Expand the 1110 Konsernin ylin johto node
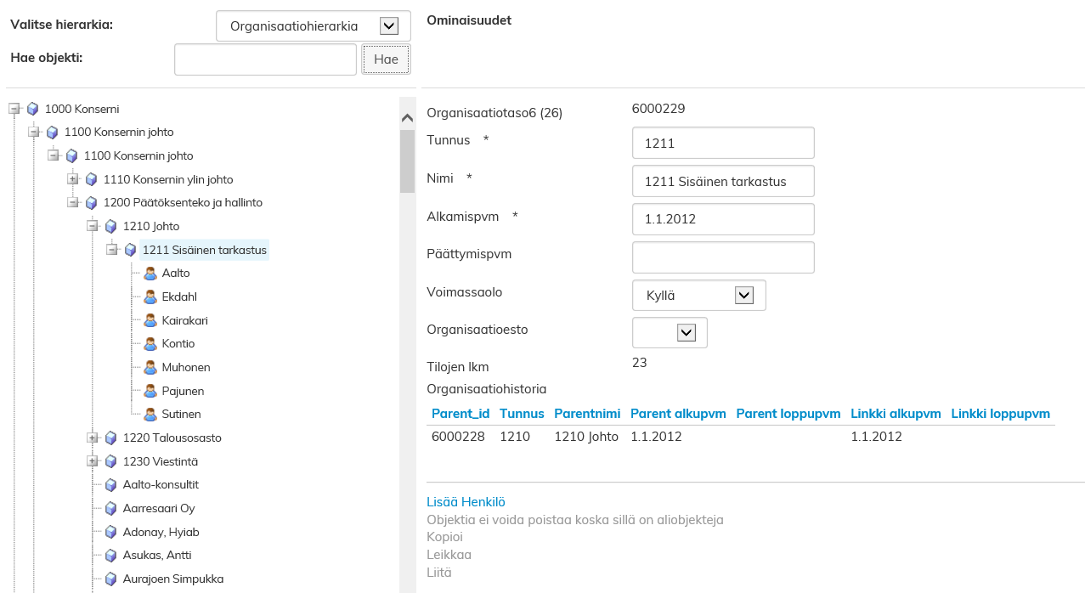Screen dimensions: 1085x593 73,179
